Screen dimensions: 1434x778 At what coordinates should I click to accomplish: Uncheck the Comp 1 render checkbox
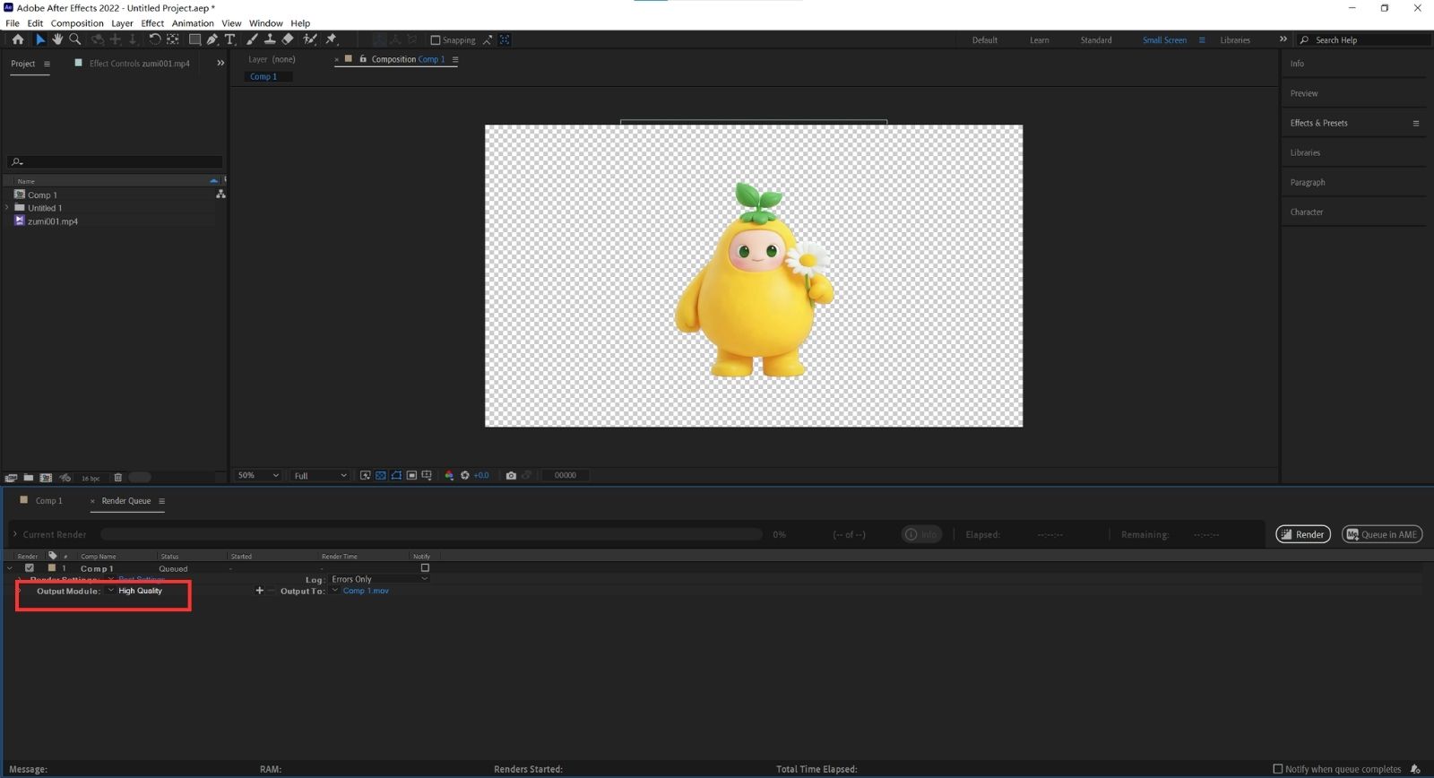point(30,568)
